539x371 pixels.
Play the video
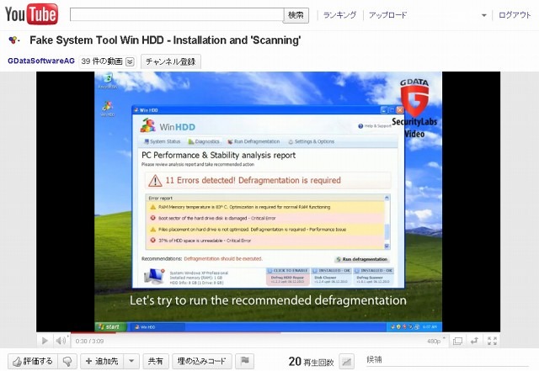click(x=45, y=341)
